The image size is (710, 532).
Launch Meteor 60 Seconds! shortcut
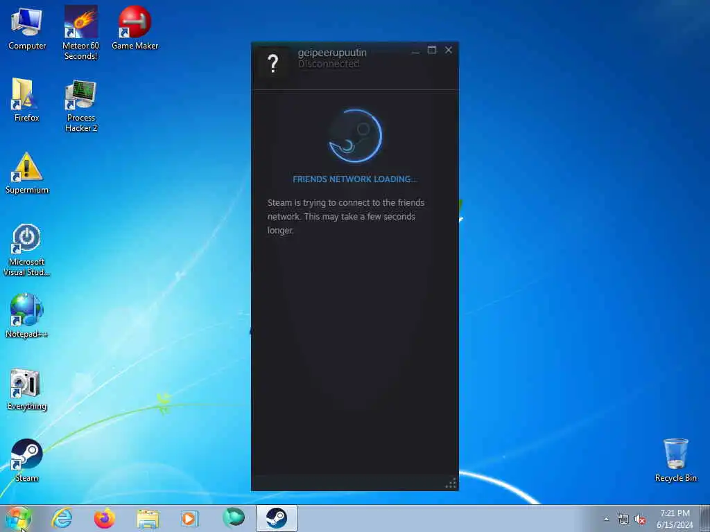(x=80, y=33)
